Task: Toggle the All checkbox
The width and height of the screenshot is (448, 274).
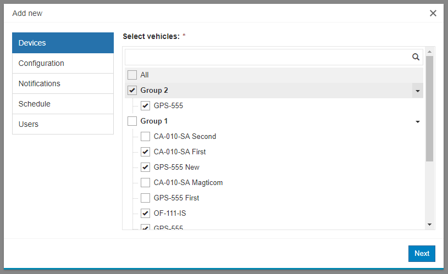Action: pos(132,75)
